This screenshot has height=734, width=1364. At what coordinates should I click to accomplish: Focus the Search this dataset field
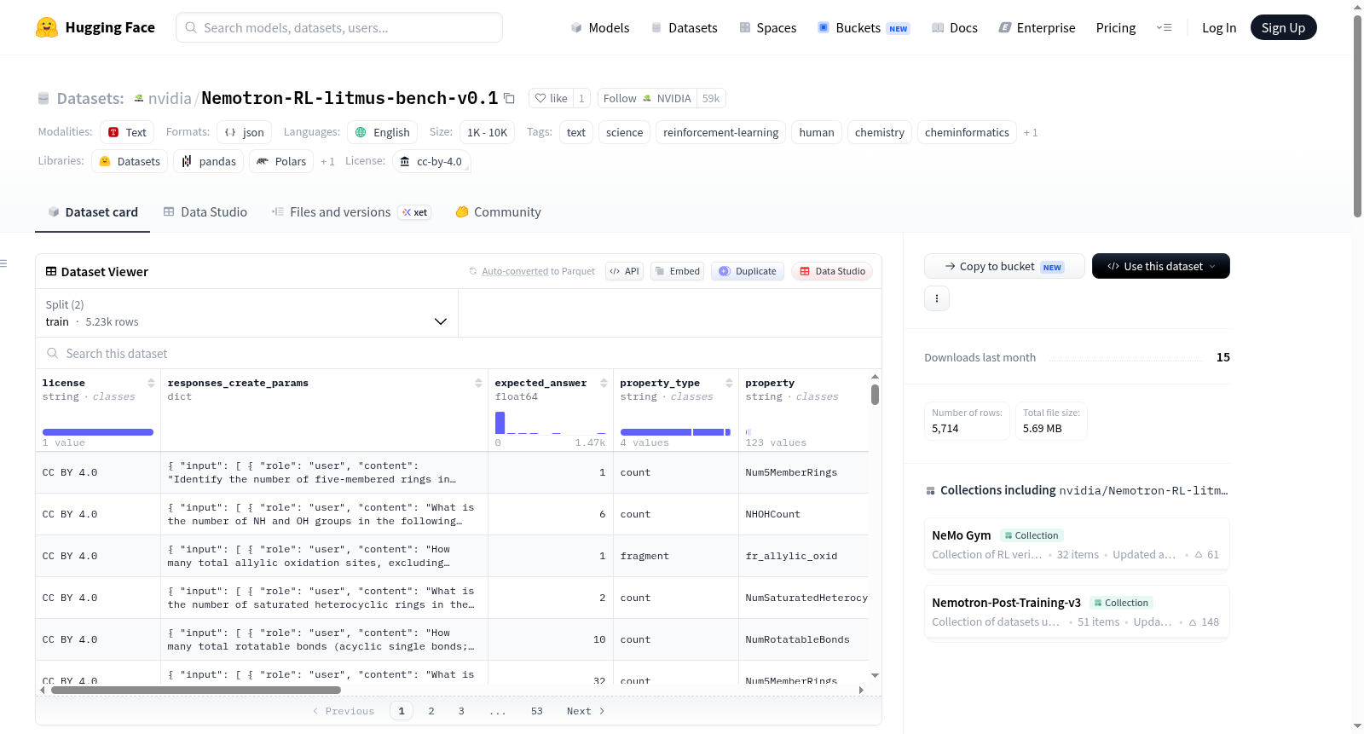coord(459,353)
